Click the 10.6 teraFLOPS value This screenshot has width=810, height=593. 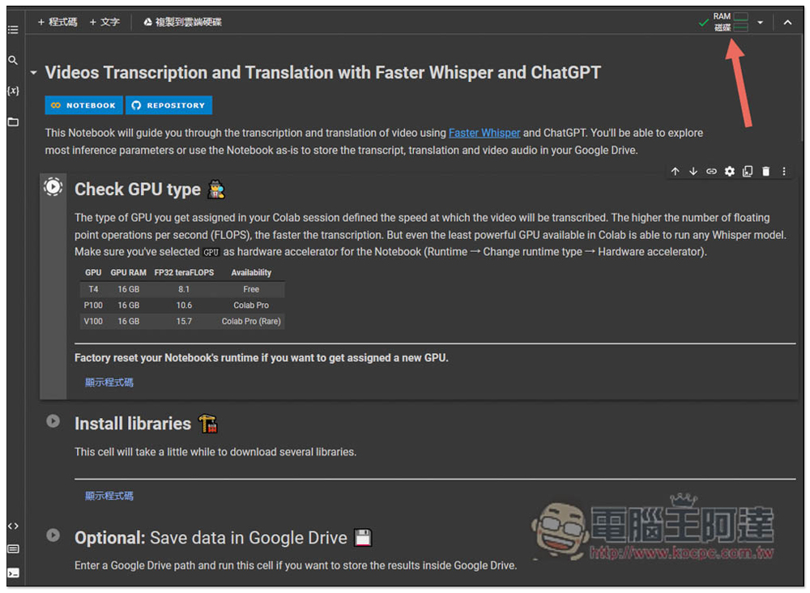click(x=184, y=305)
